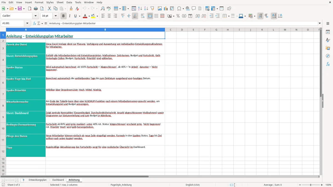Insert a chart
The height and width of the screenshot is (187, 333).
coord(166,9)
